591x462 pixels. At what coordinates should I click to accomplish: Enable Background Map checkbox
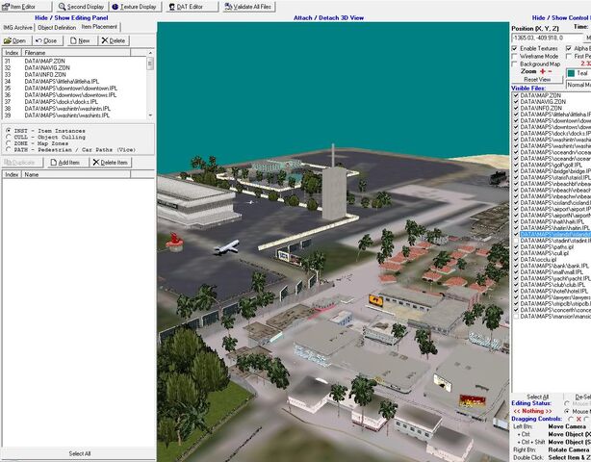(x=515, y=64)
